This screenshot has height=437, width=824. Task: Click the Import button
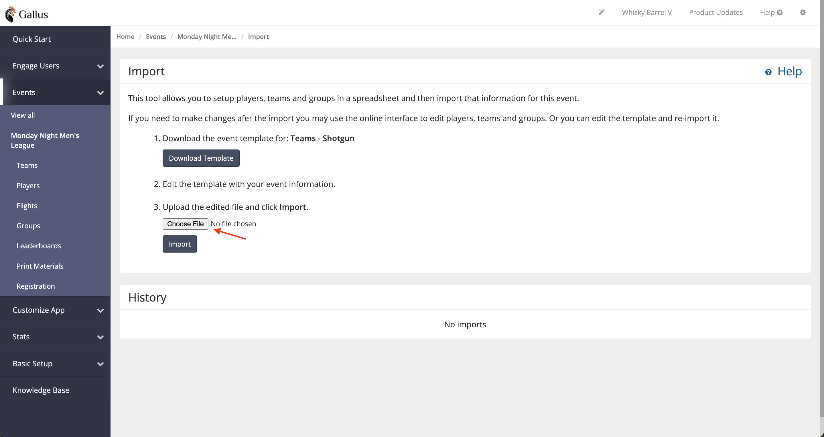pyautogui.click(x=180, y=244)
